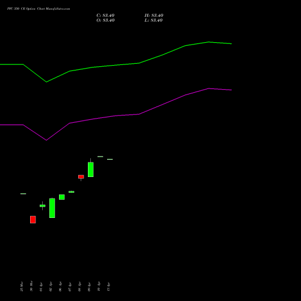Click the '09 Apr' date axis label

89,287
